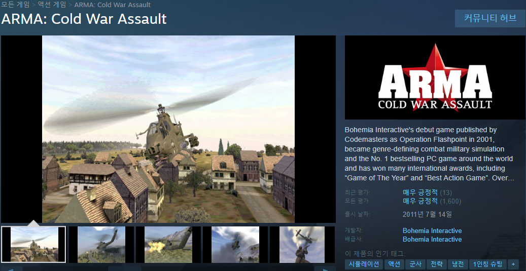Select the 액션 tag

coord(394,264)
